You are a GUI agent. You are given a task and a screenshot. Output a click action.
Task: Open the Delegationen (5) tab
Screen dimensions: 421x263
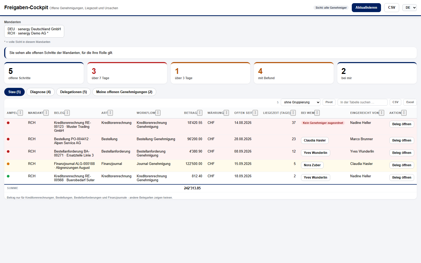73,92
